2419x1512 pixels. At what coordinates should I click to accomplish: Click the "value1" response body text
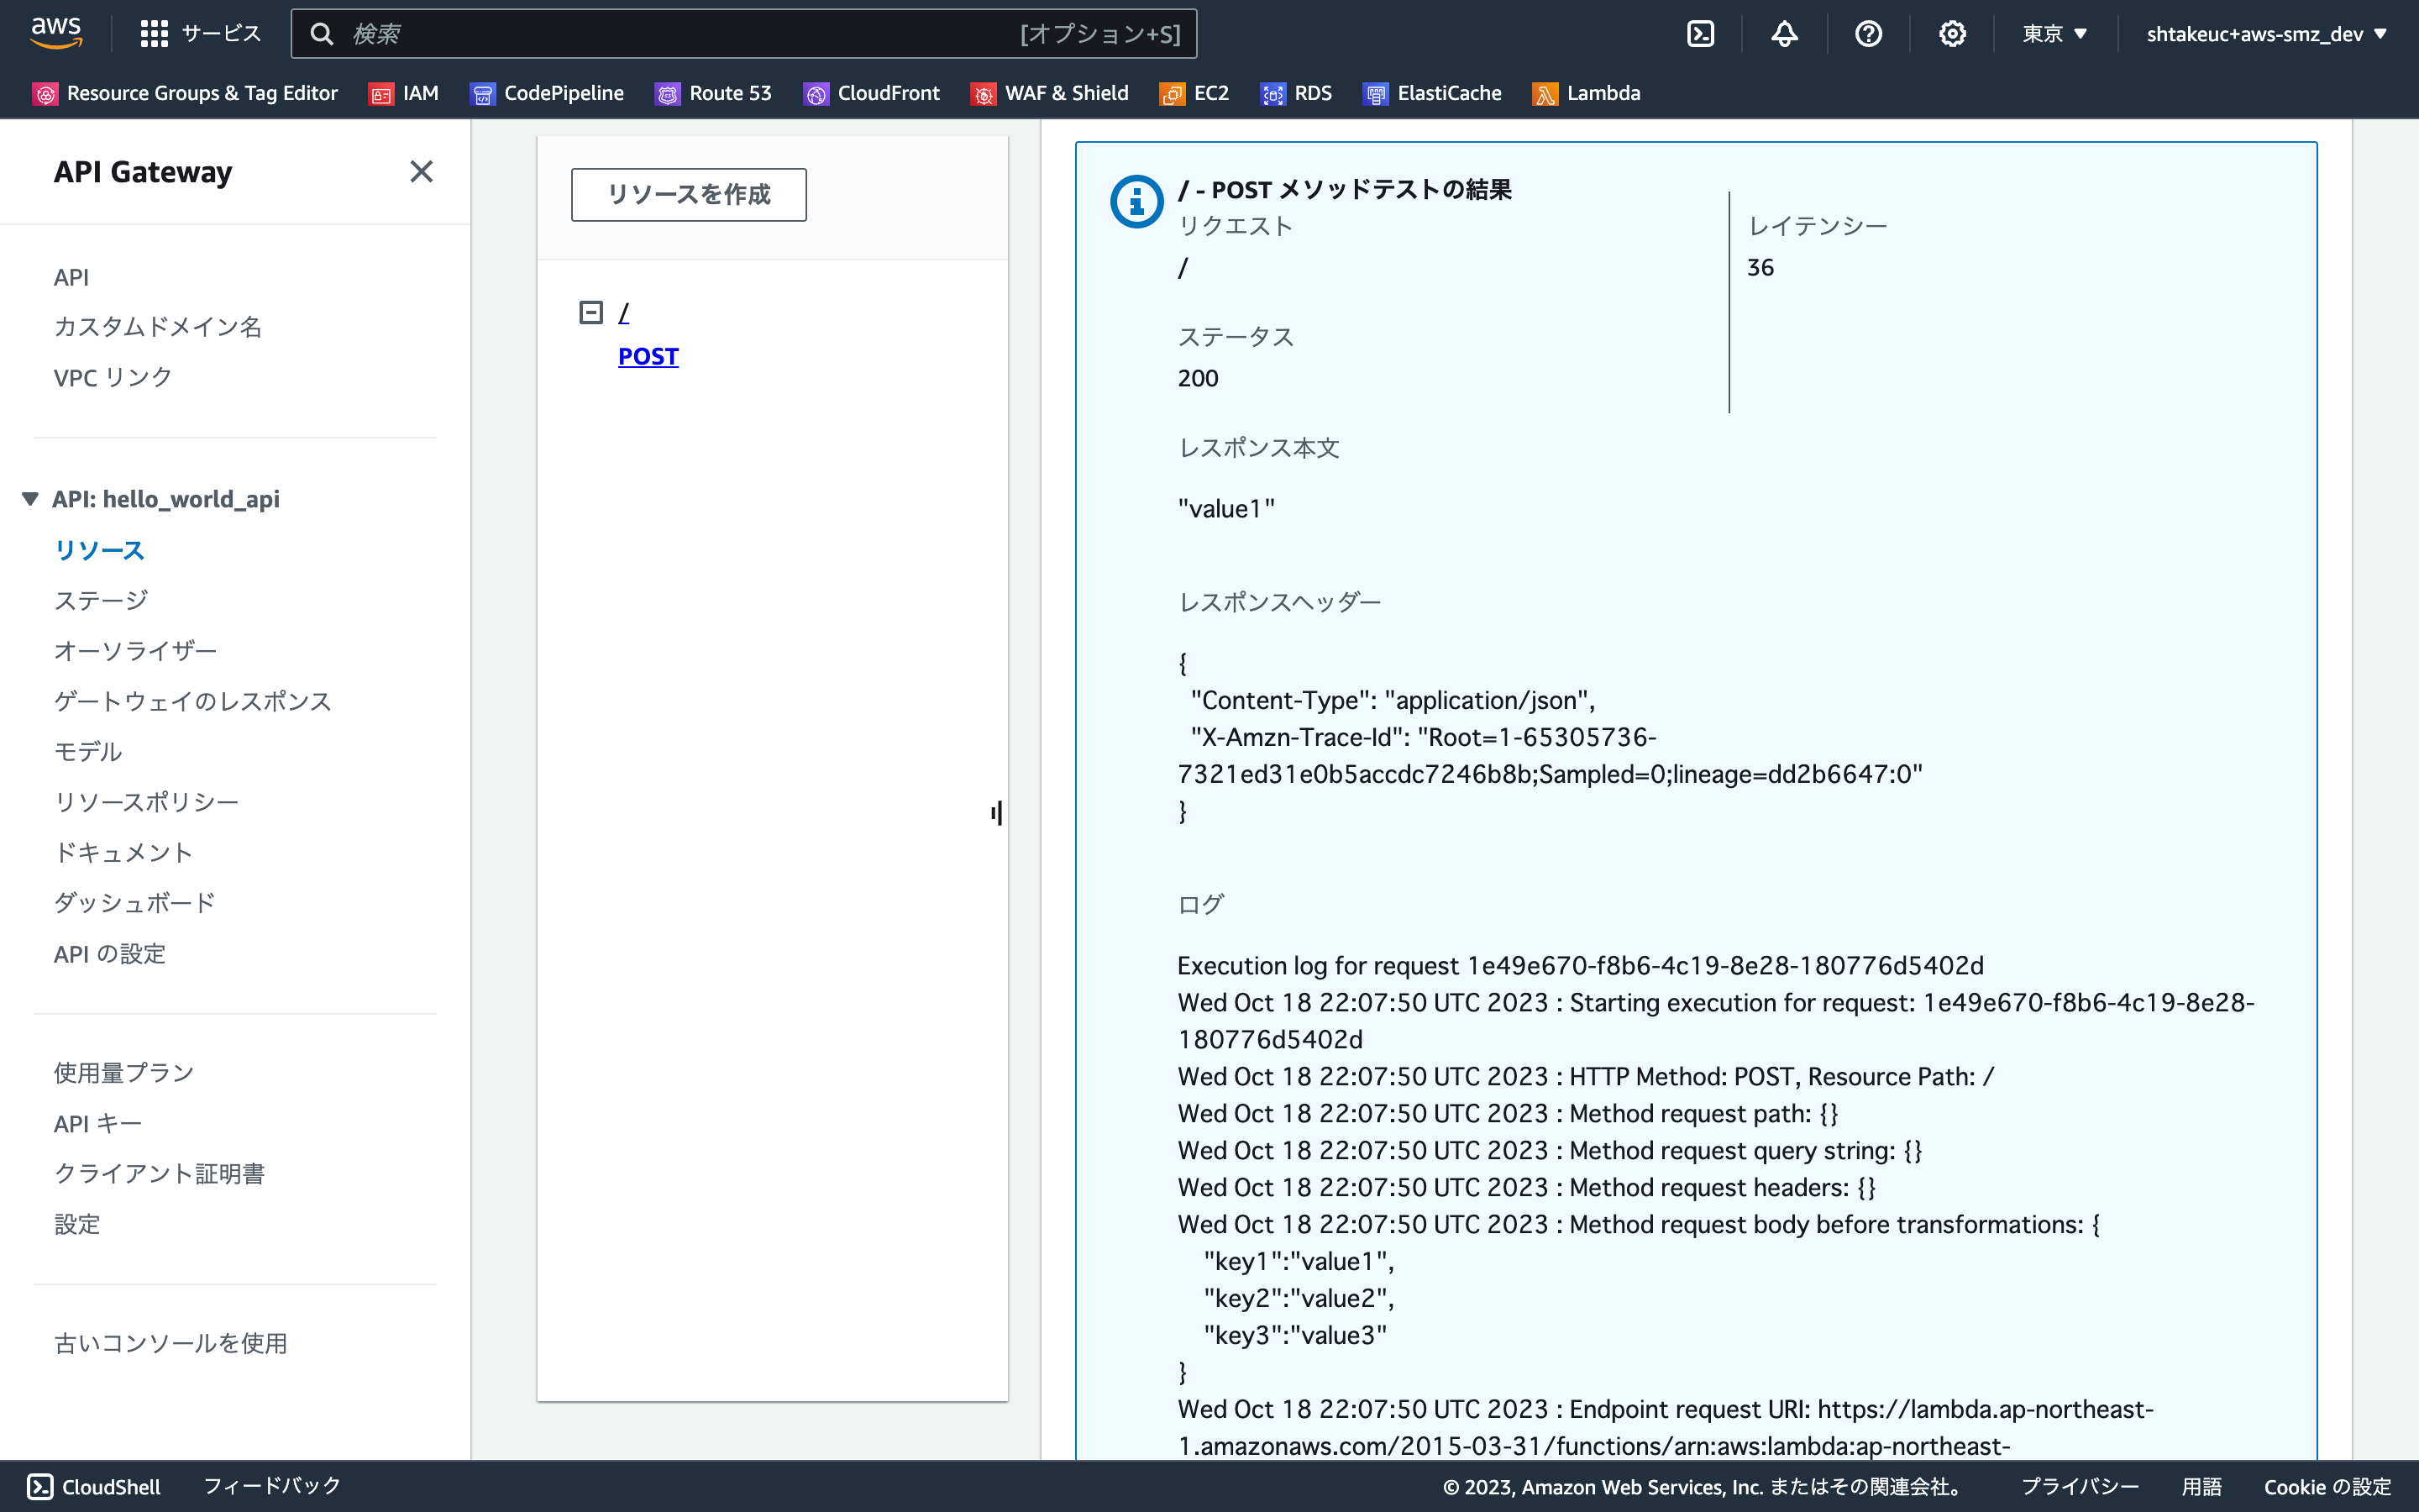[1226, 509]
